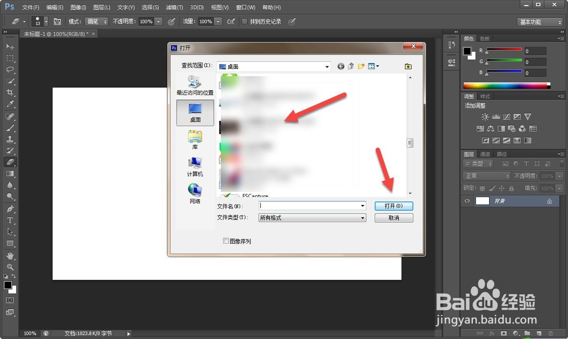This screenshot has height=339, width=568.
Task: Open the 流量 flow dropdown arrow
Action: 218,22
